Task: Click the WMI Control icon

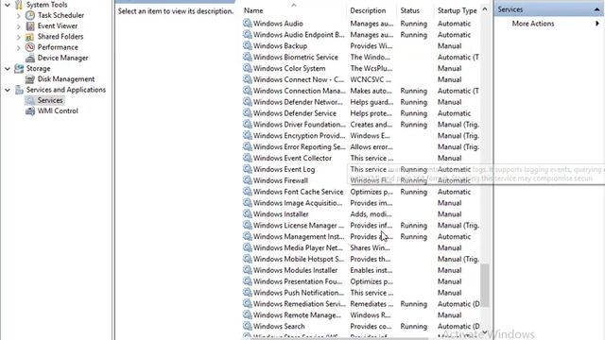Action: coord(30,111)
